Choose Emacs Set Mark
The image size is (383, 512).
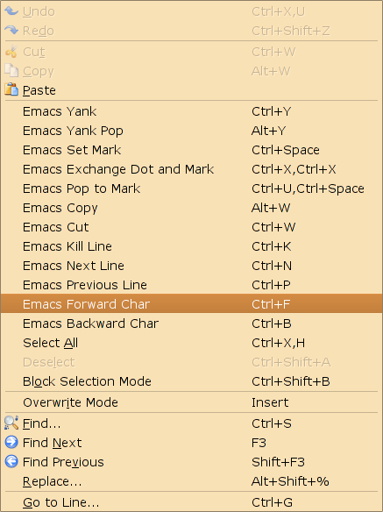point(192,150)
